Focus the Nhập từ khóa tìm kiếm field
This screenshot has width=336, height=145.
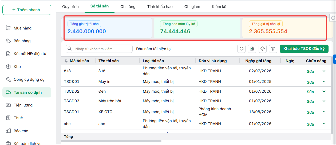99,49
